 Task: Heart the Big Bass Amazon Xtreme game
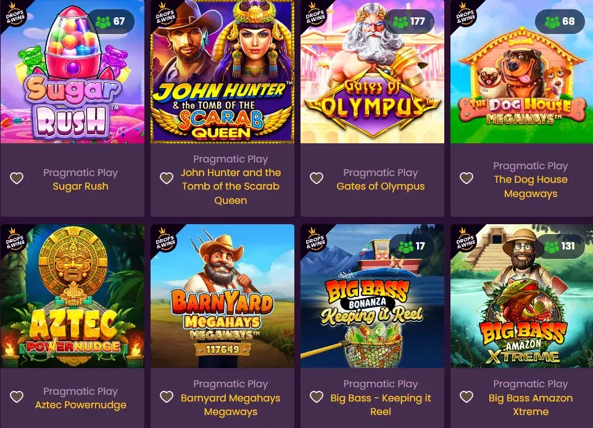point(467,397)
